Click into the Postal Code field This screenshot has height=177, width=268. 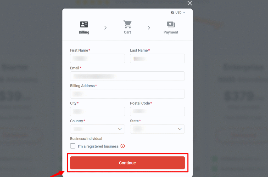(157, 111)
